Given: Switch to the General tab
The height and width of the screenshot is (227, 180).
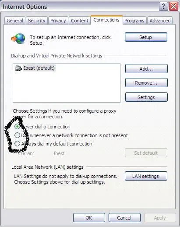Looking at the screenshot, I should pyautogui.click(x=15, y=21).
